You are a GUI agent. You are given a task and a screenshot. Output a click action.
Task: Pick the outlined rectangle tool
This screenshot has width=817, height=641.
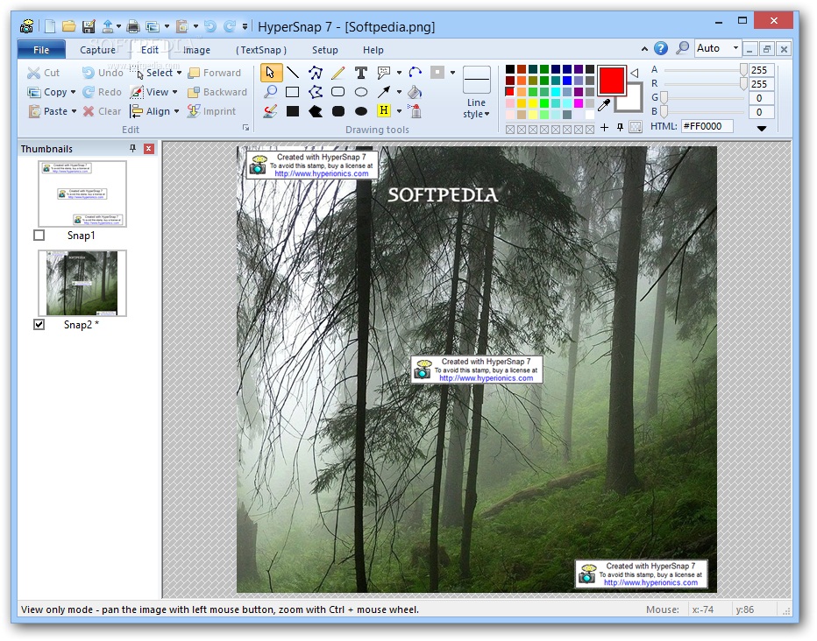click(293, 92)
